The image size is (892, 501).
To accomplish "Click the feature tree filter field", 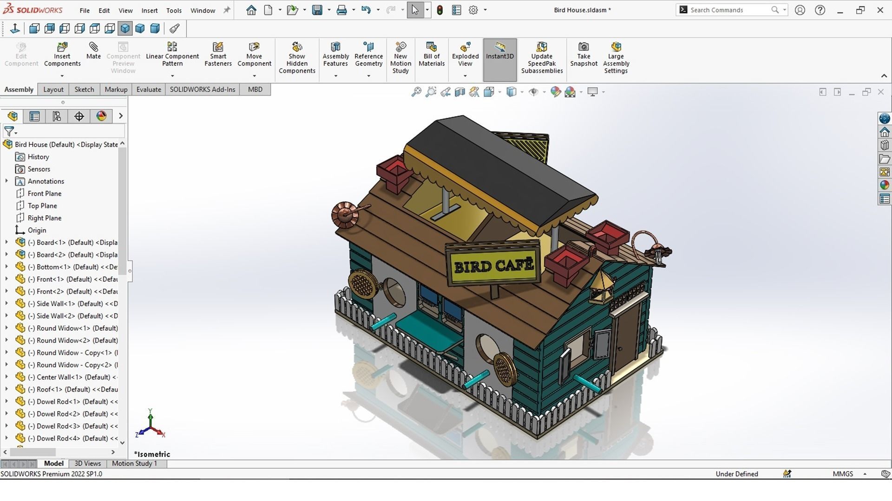I will 64,131.
